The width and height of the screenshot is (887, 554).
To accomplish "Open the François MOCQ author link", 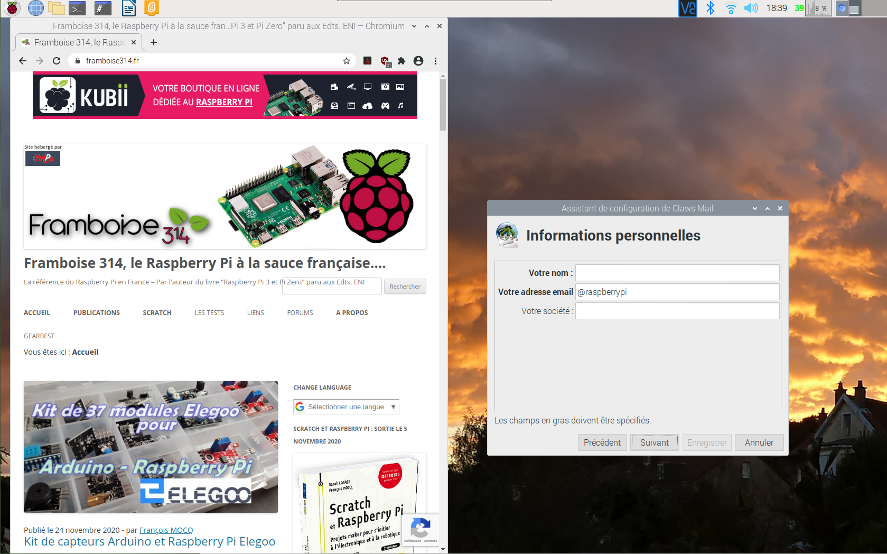I will point(166,530).
